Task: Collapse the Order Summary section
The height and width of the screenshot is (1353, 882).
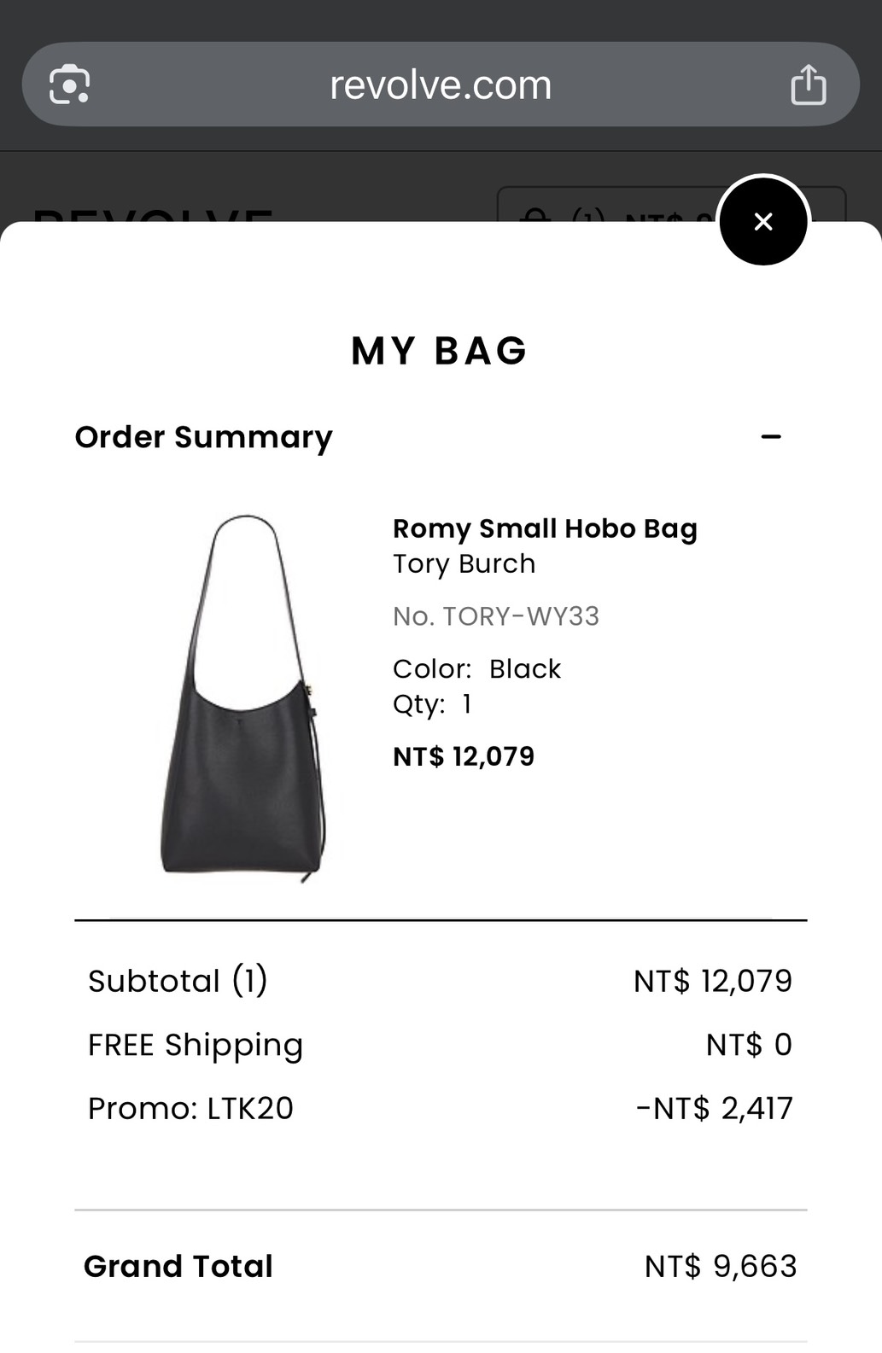Action: (771, 437)
